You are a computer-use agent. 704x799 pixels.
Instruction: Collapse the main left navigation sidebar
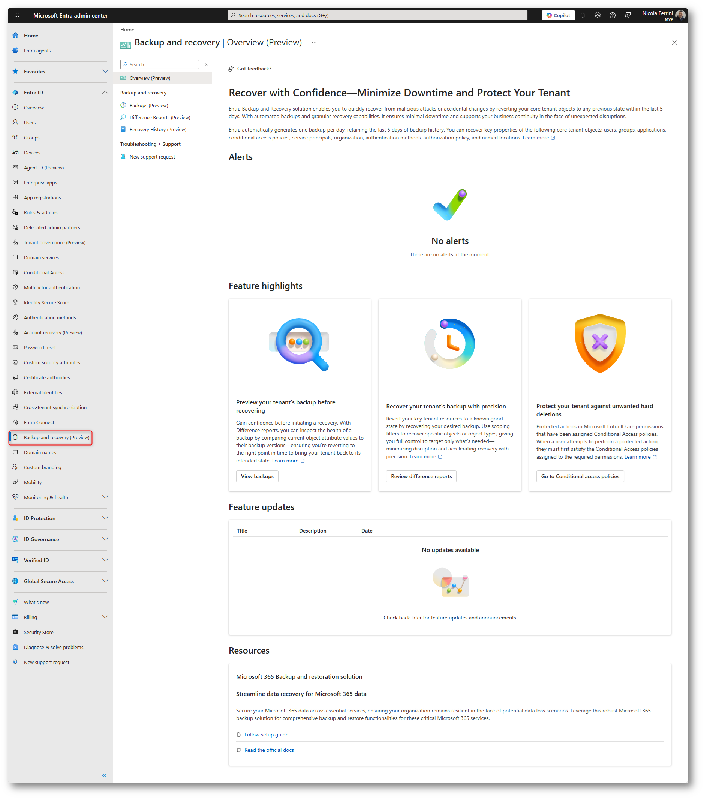(x=104, y=775)
